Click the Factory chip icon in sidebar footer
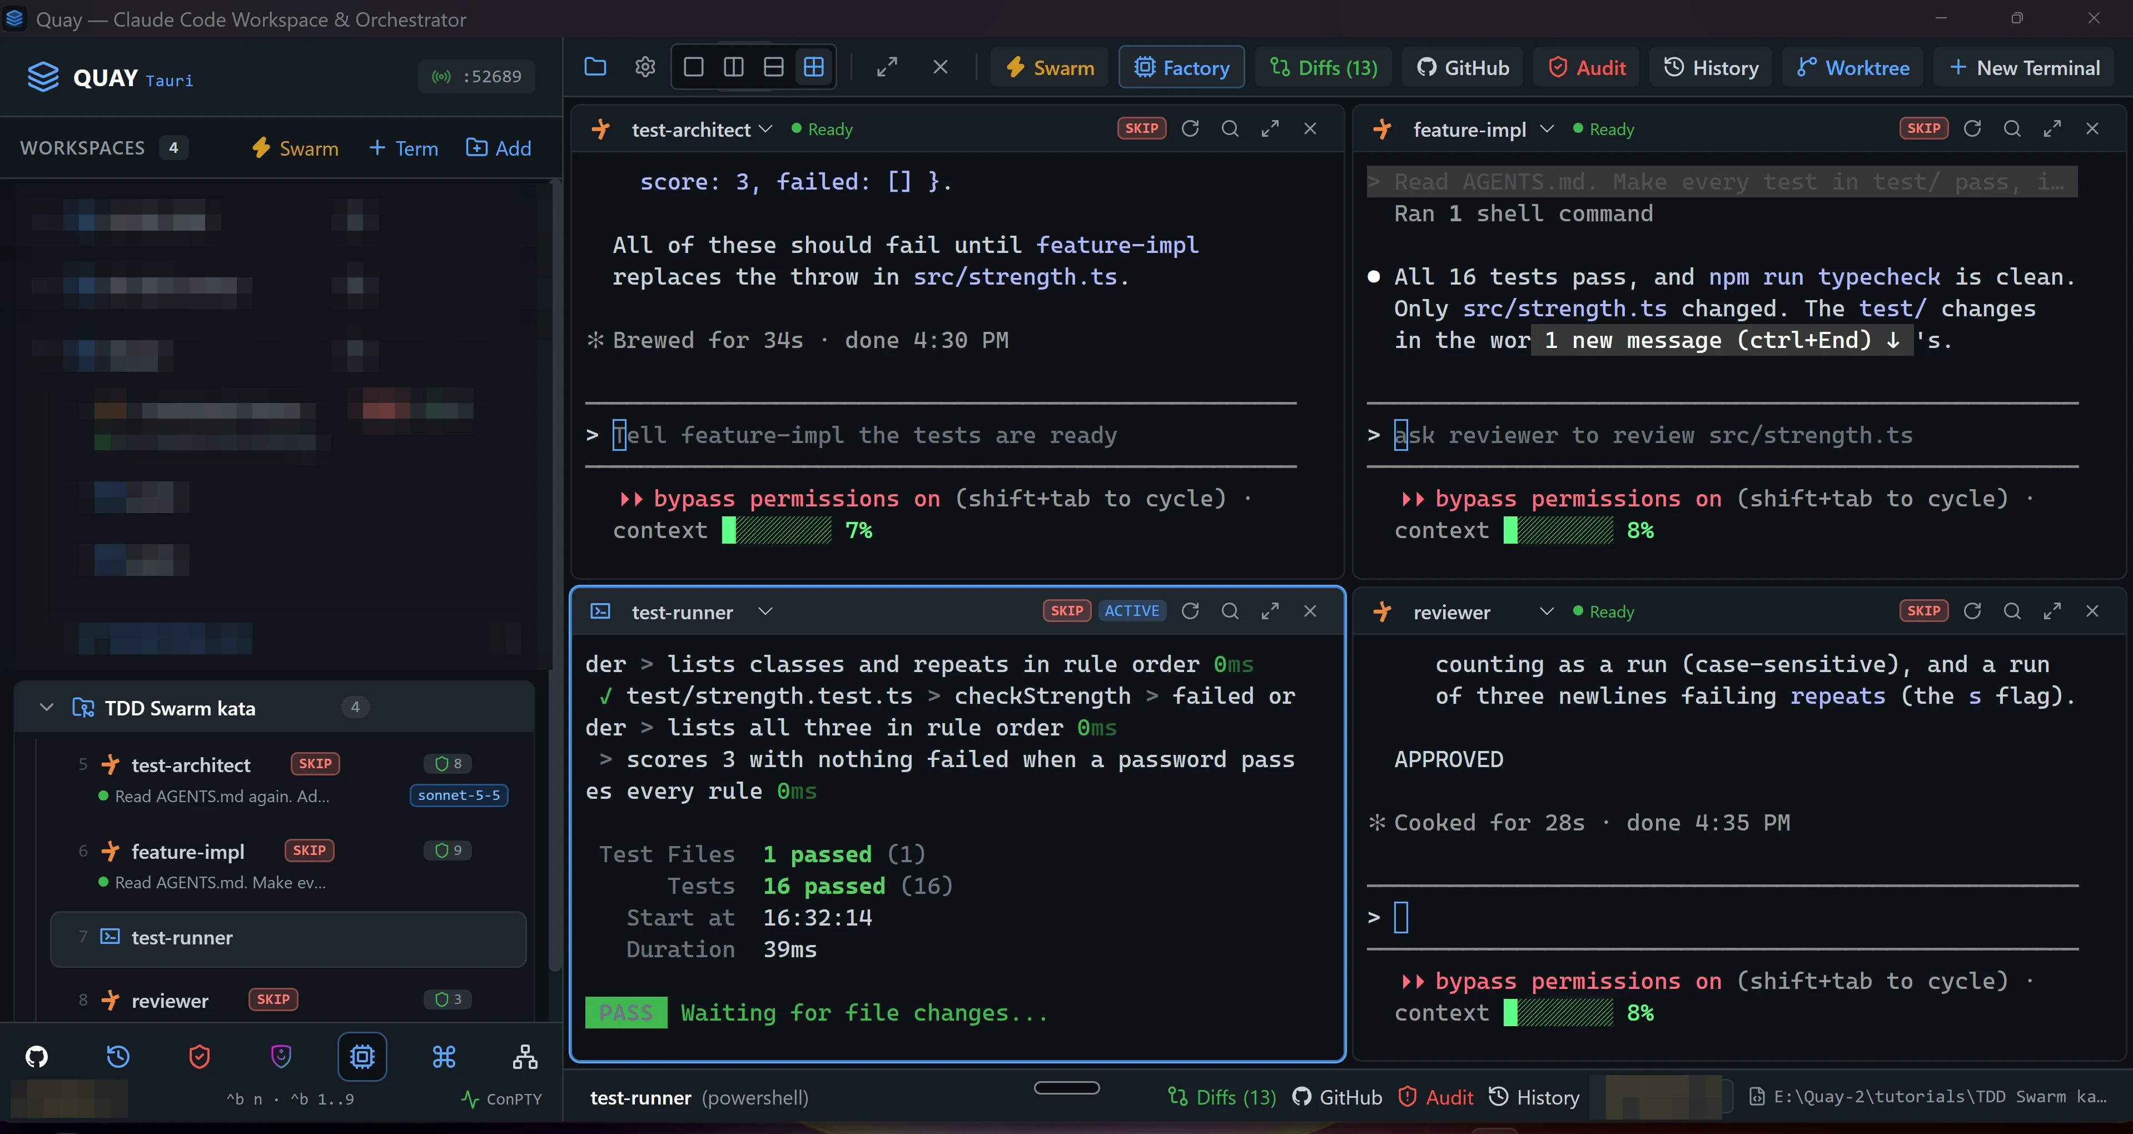Image resolution: width=2133 pixels, height=1134 pixels. pos(362,1056)
